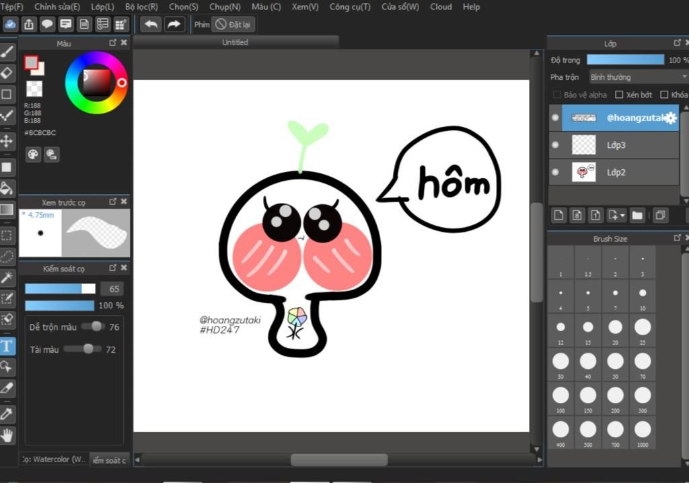This screenshot has height=483, width=689.
Task: Select the Brush tool in left toolbar
Action: pos(7,52)
